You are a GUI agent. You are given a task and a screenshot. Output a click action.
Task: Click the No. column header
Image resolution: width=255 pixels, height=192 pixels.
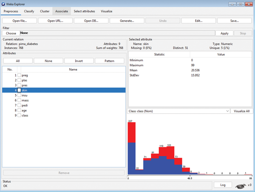pos(10,69)
